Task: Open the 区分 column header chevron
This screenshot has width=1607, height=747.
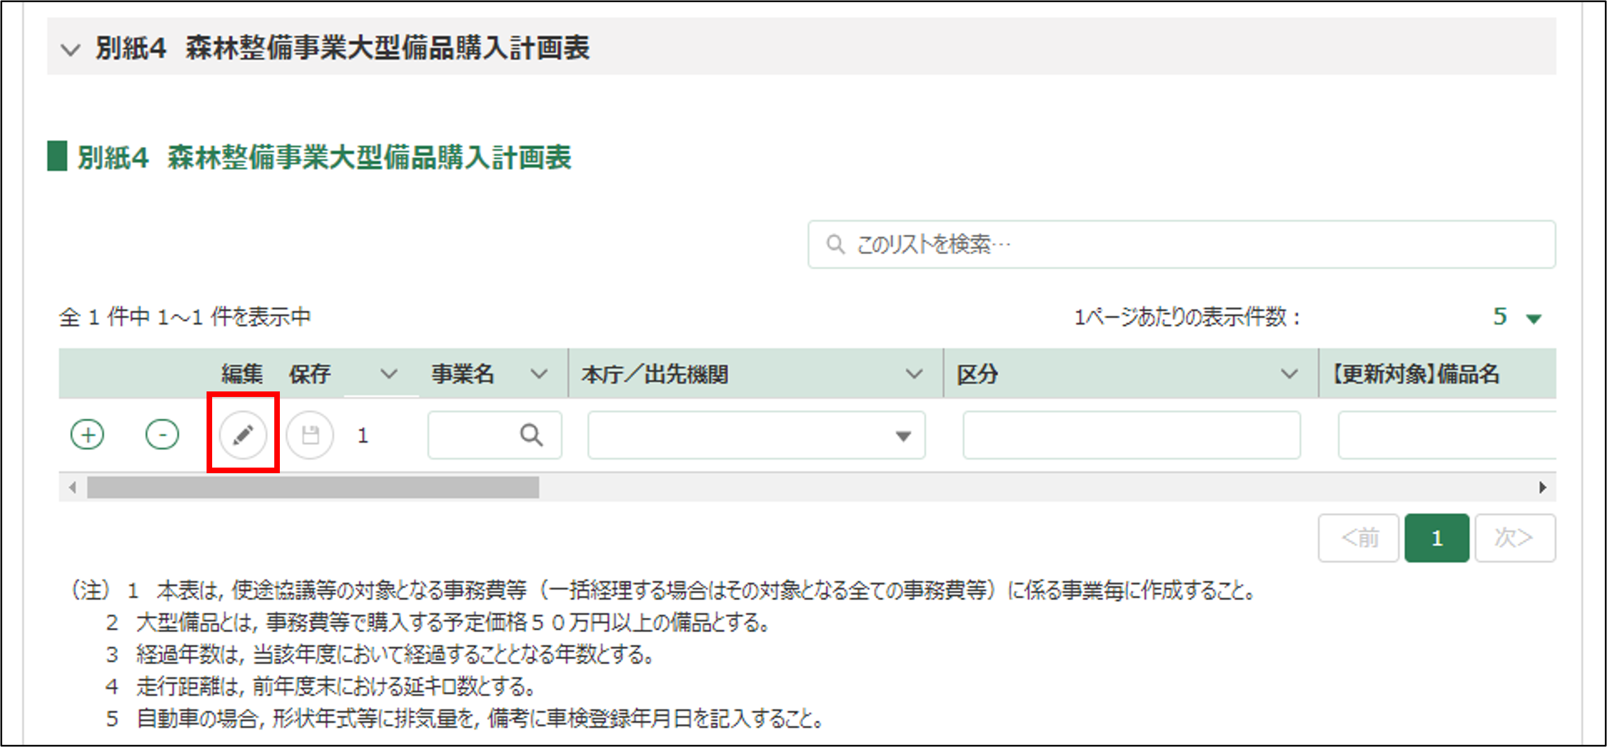Action: [x=1289, y=375]
